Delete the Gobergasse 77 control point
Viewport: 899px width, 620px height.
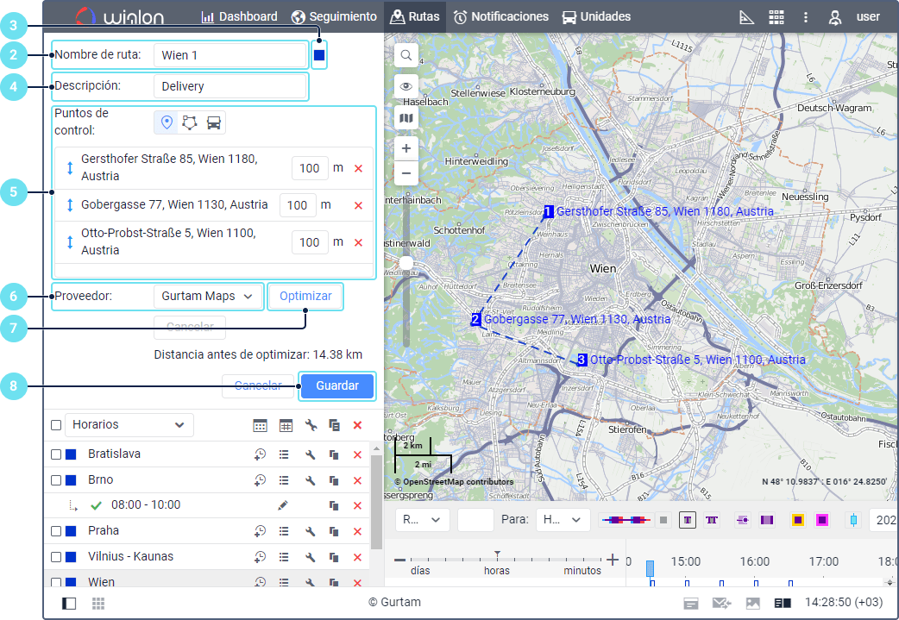(x=358, y=205)
